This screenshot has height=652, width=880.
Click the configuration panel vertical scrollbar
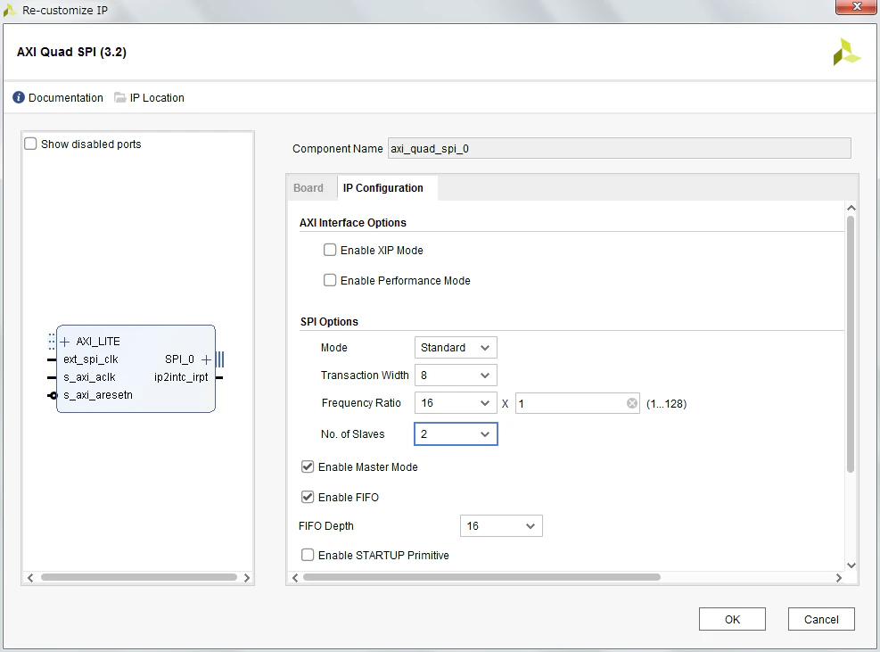[x=851, y=344]
